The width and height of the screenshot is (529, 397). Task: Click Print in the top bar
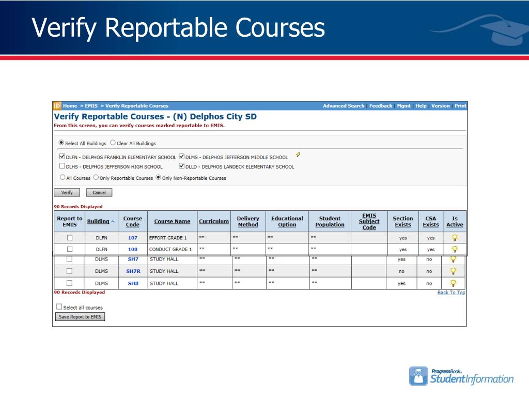point(460,105)
